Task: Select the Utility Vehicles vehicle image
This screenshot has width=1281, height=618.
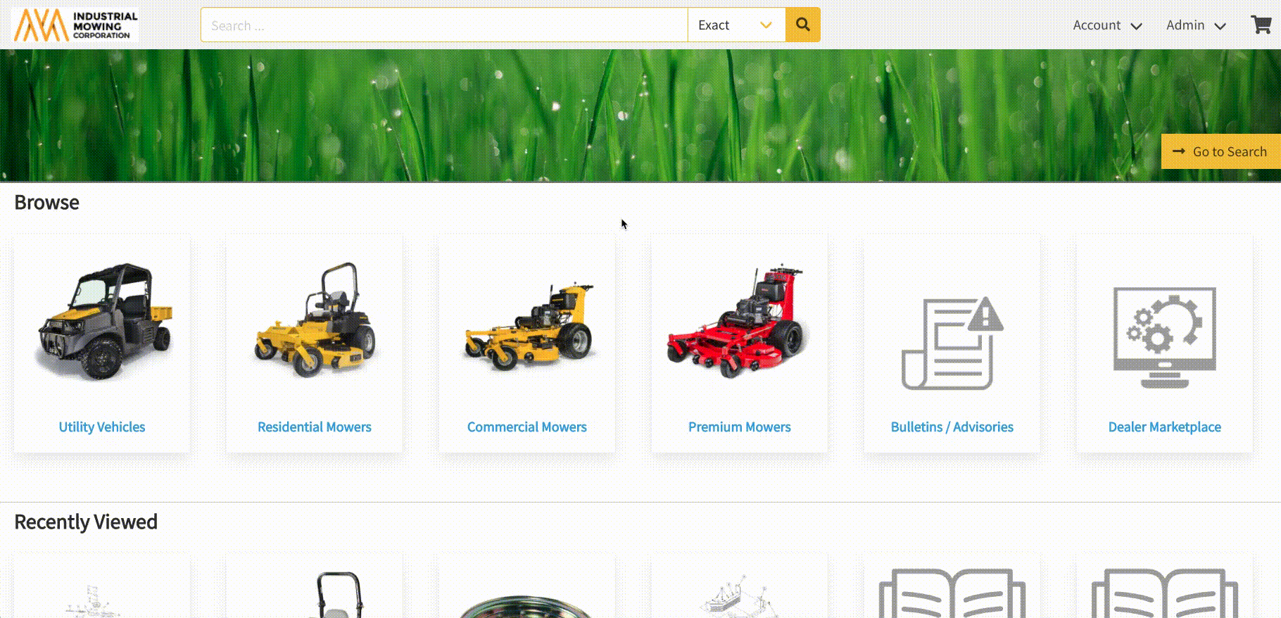Action: pyautogui.click(x=103, y=322)
